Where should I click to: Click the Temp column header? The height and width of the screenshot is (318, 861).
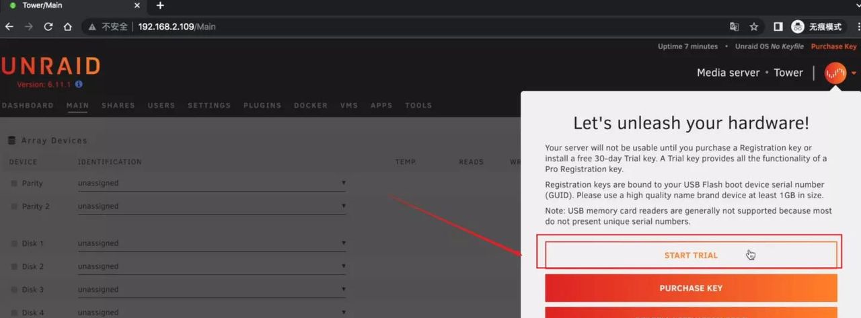click(x=406, y=162)
